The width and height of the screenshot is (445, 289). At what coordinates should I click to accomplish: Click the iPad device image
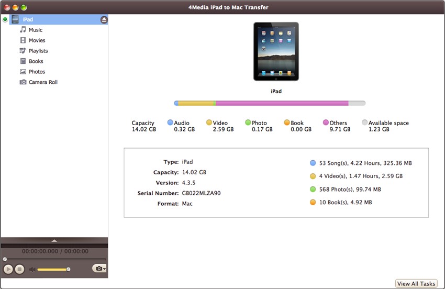(x=276, y=52)
